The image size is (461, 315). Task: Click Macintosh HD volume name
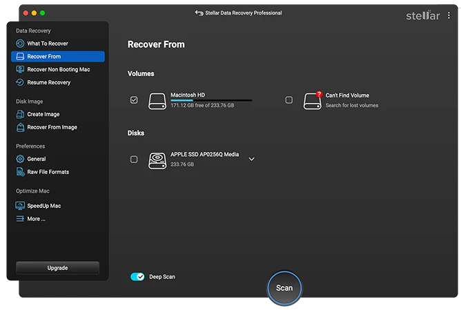[x=188, y=95]
